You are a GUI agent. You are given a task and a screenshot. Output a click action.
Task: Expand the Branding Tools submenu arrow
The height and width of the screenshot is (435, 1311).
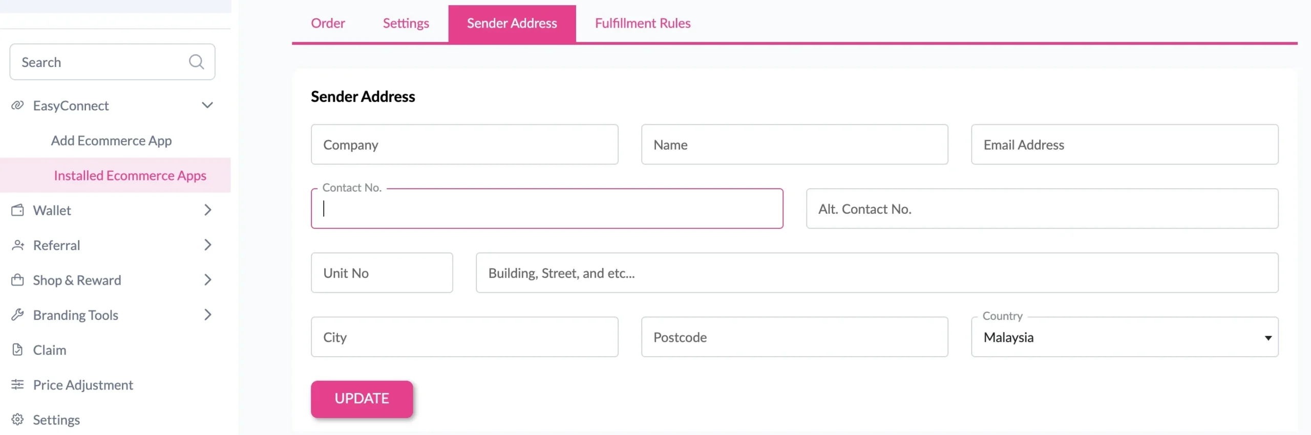pyautogui.click(x=207, y=314)
